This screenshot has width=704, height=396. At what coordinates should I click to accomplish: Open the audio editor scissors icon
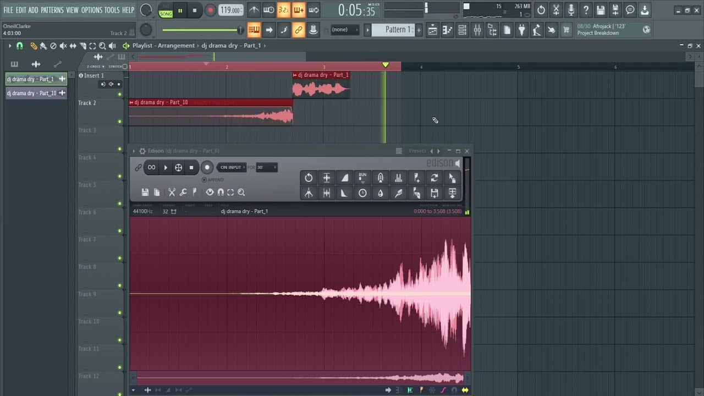tap(556, 10)
